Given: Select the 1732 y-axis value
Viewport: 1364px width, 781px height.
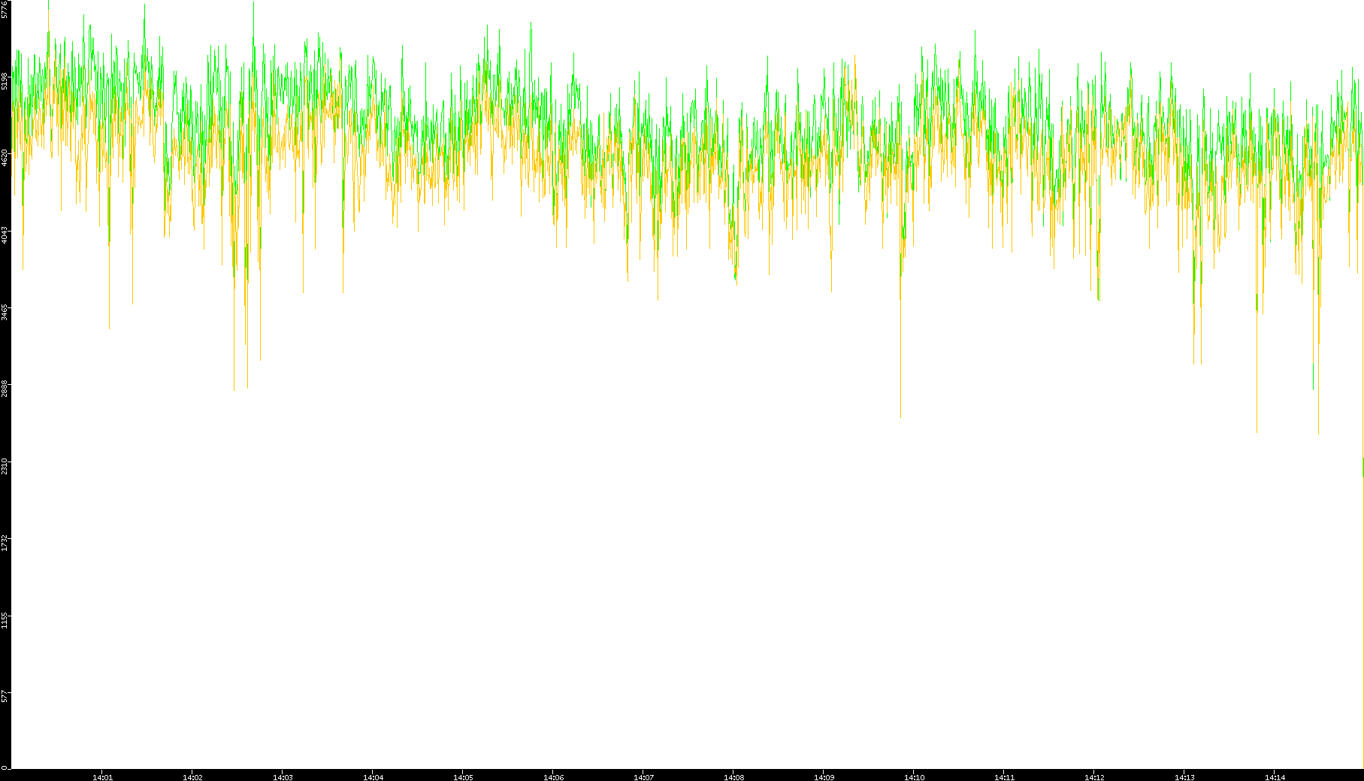Looking at the screenshot, I should [5, 543].
